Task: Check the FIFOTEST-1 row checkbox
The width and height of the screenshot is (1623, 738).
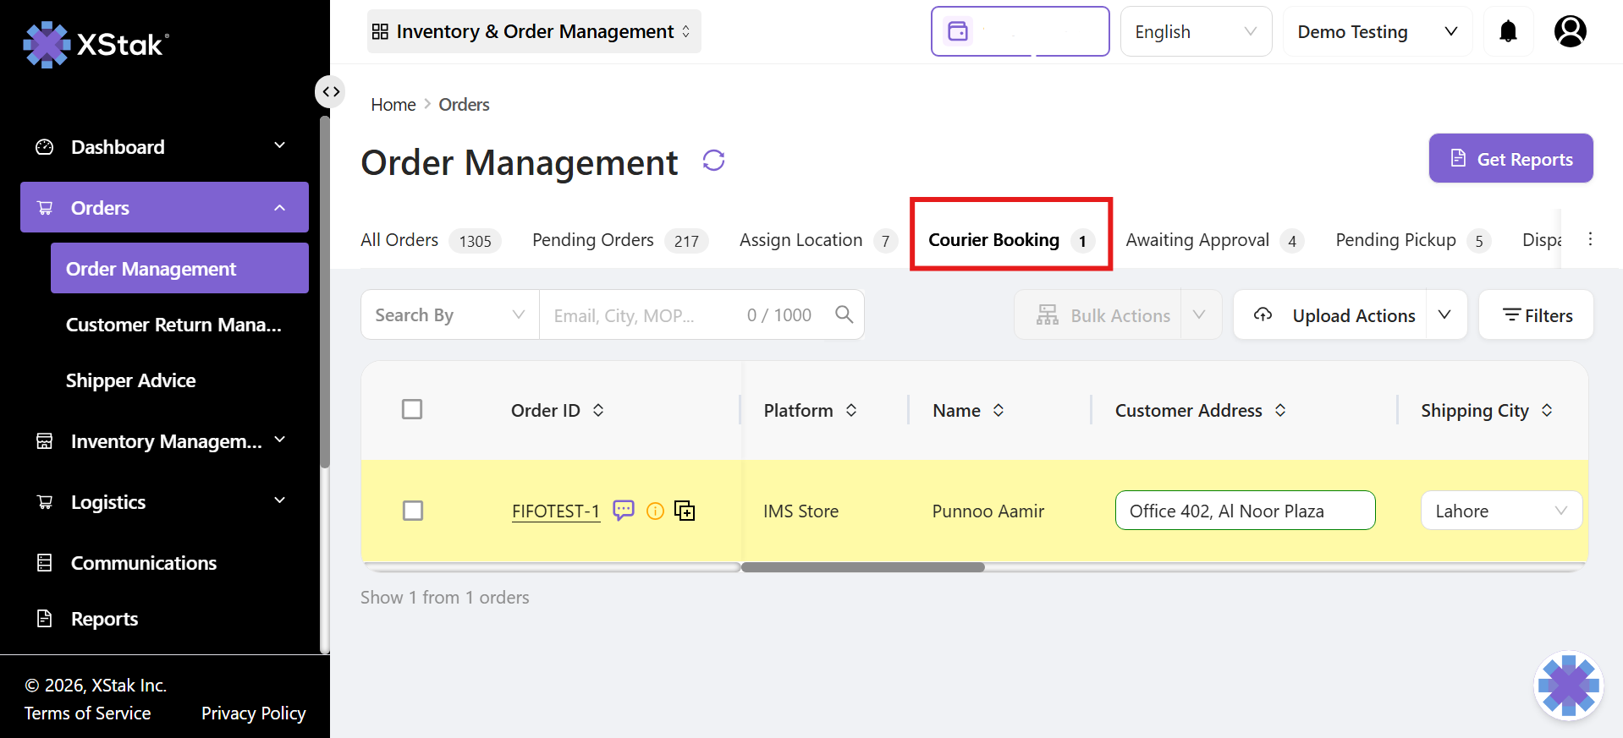Action: (x=413, y=511)
